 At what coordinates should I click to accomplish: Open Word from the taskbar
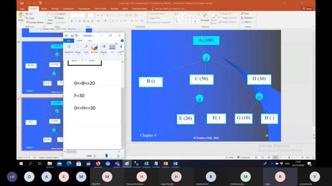coord(175,163)
